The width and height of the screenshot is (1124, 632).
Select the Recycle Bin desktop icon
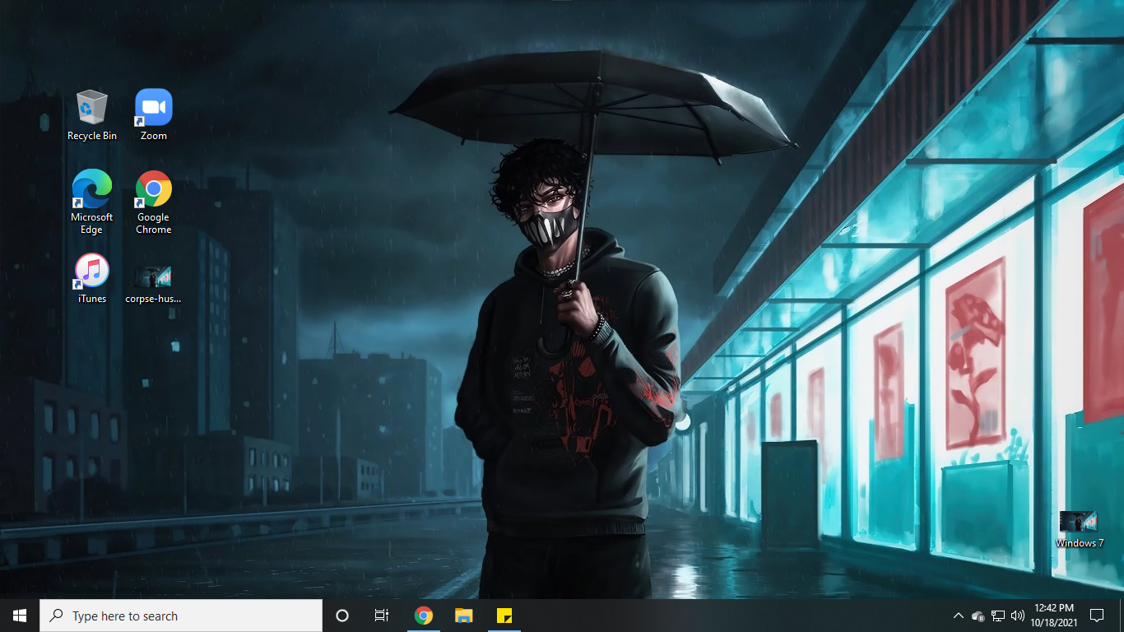click(x=92, y=115)
